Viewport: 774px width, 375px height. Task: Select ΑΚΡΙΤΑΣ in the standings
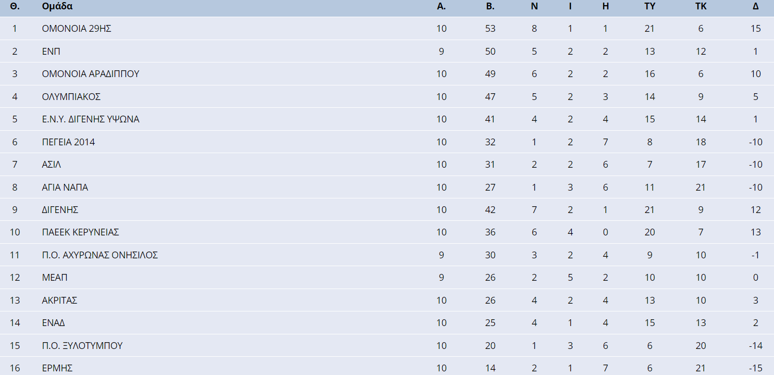[x=60, y=301]
